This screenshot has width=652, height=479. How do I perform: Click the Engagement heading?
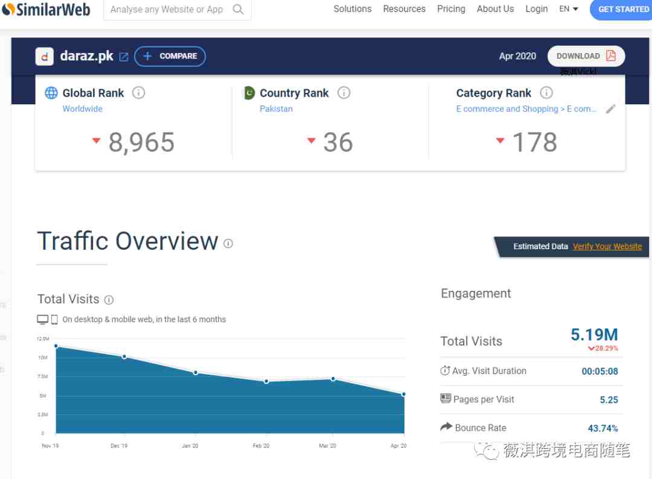point(476,294)
